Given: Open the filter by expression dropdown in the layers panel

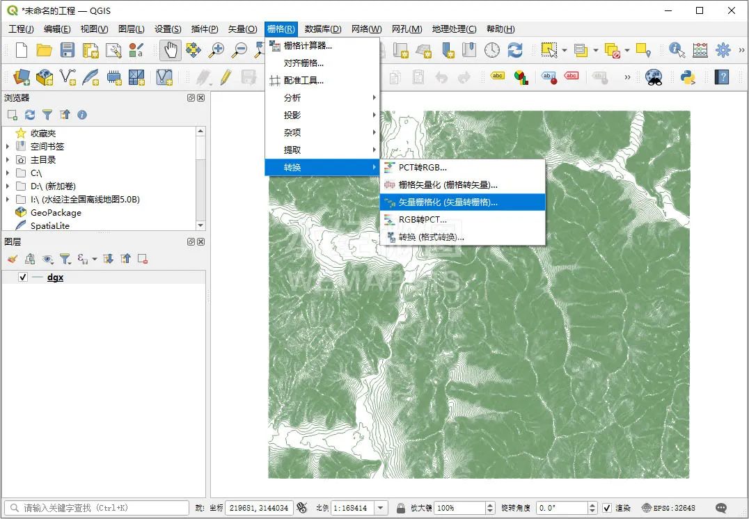Looking at the screenshot, I should click(x=95, y=259).
